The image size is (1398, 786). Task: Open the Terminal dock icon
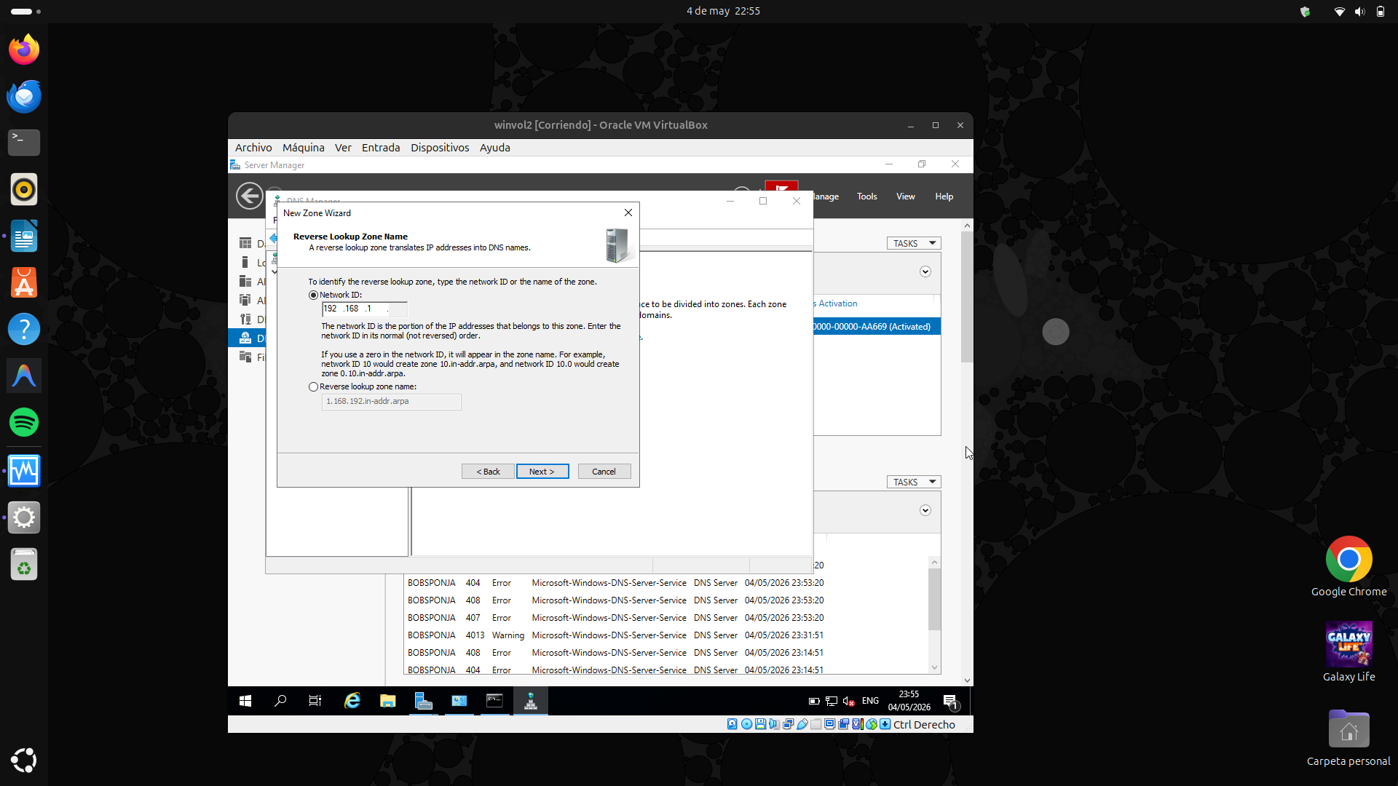[x=24, y=143]
